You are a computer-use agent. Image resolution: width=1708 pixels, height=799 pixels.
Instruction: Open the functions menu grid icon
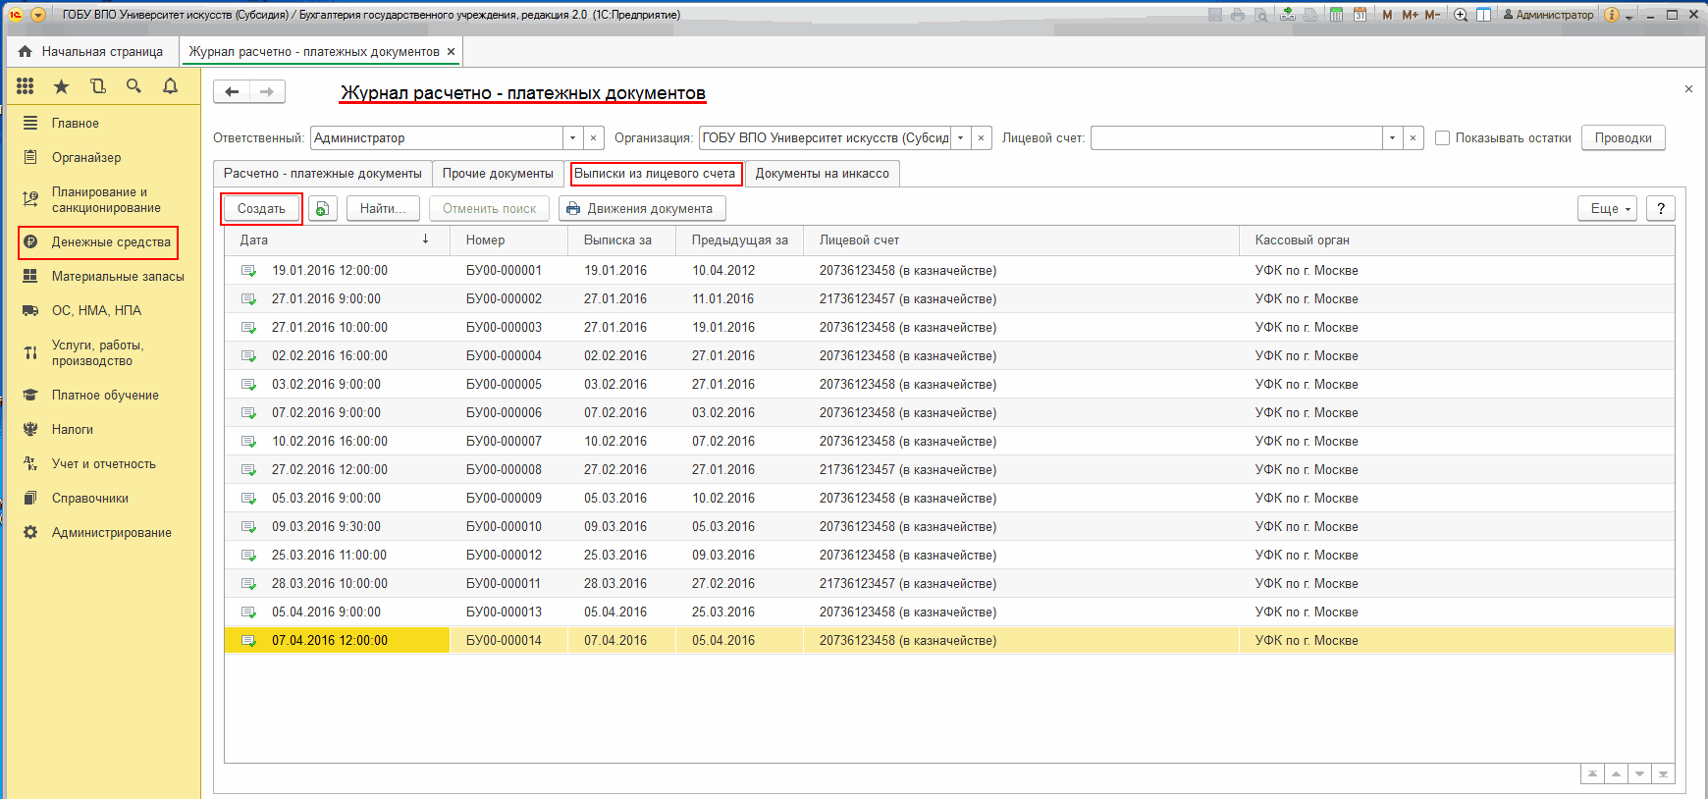point(26,86)
